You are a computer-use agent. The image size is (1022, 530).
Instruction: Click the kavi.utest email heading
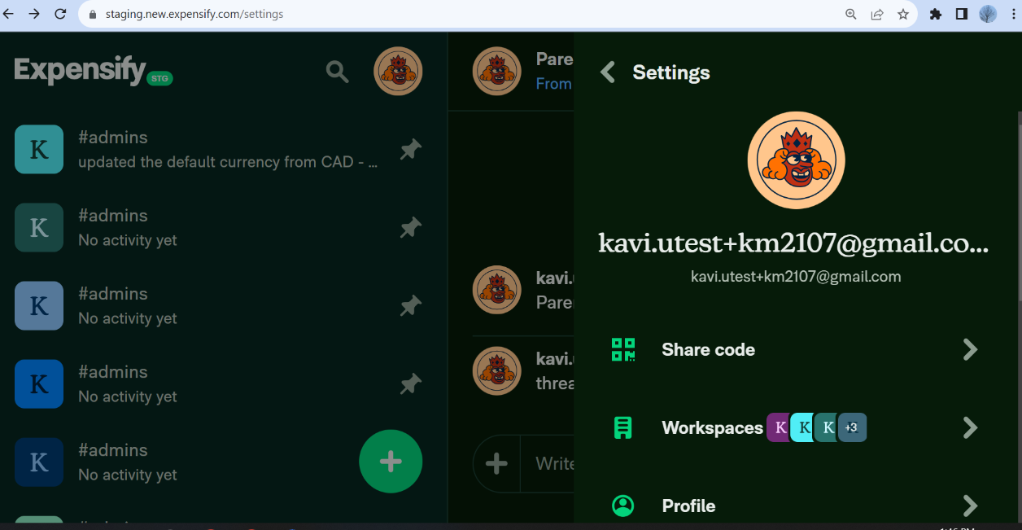click(794, 243)
